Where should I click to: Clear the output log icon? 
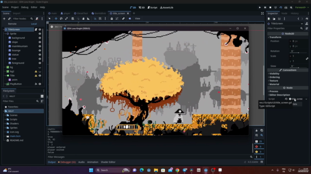257,130
